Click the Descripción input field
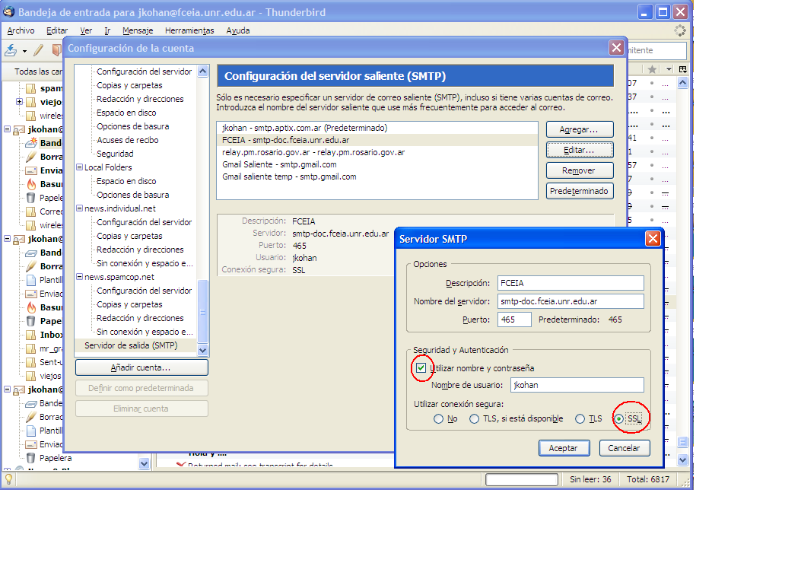The image size is (801, 566). pos(570,283)
